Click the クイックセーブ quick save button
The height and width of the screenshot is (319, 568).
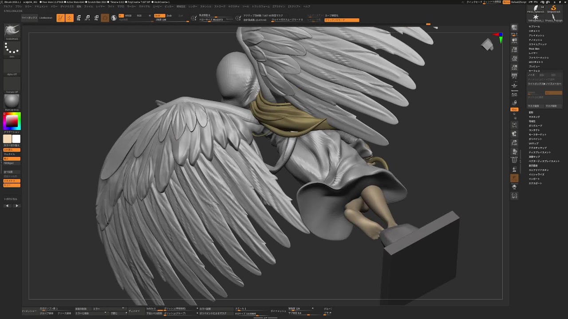click(x=474, y=2)
